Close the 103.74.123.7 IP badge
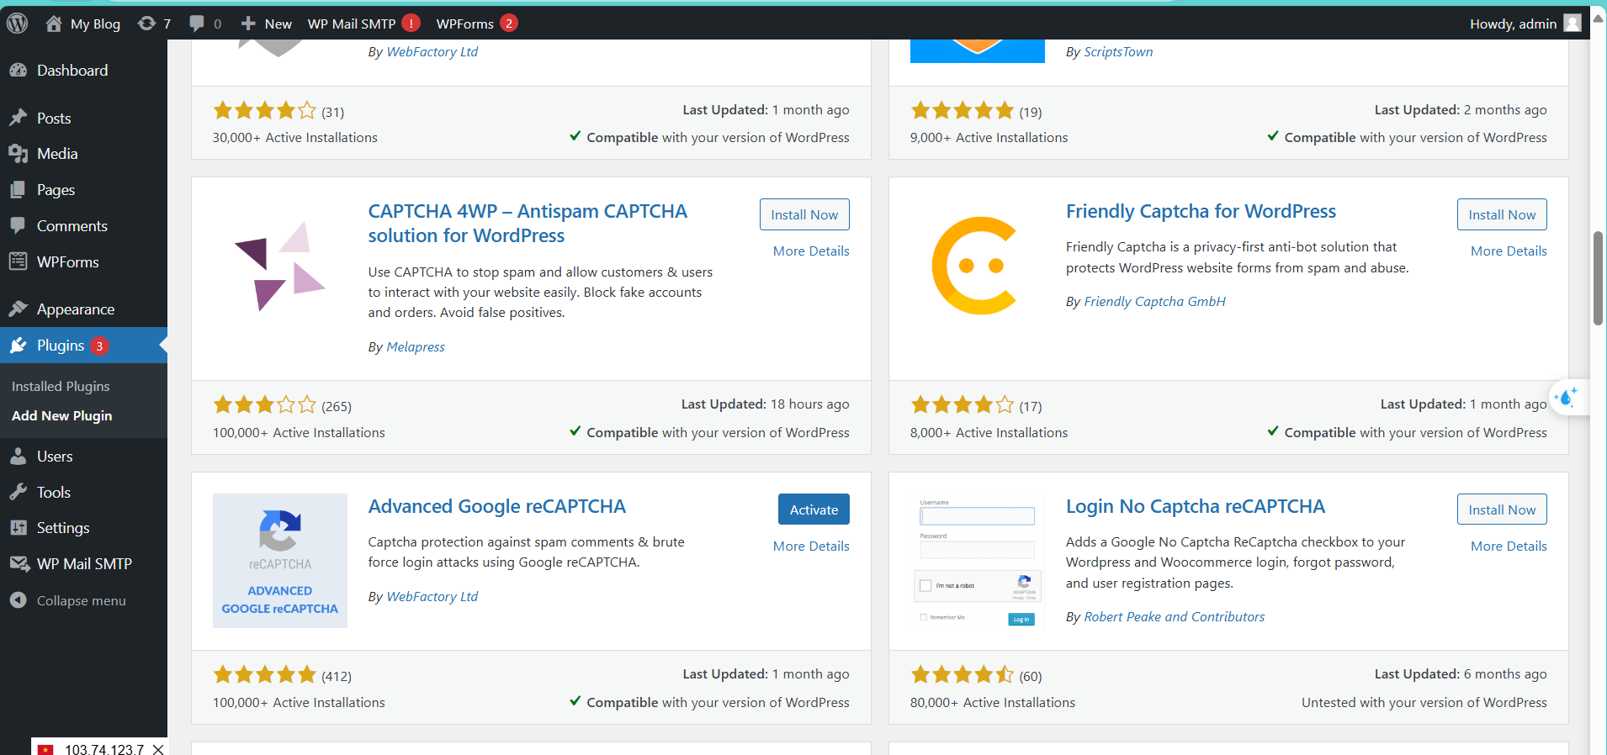The width and height of the screenshot is (1607, 755). [158, 749]
